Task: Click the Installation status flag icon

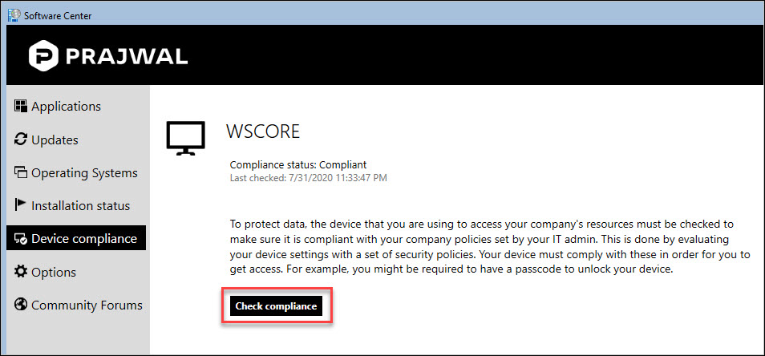Action: click(21, 205)
